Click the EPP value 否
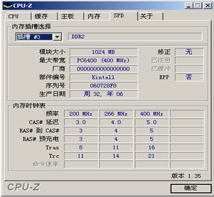Viewport: 214px width, 197px height. click(189, 77)
